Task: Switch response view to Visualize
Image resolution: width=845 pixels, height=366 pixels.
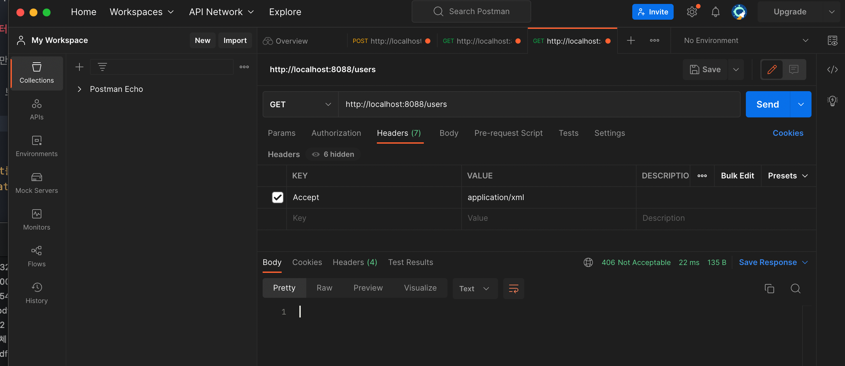Action: click(420, 288)
